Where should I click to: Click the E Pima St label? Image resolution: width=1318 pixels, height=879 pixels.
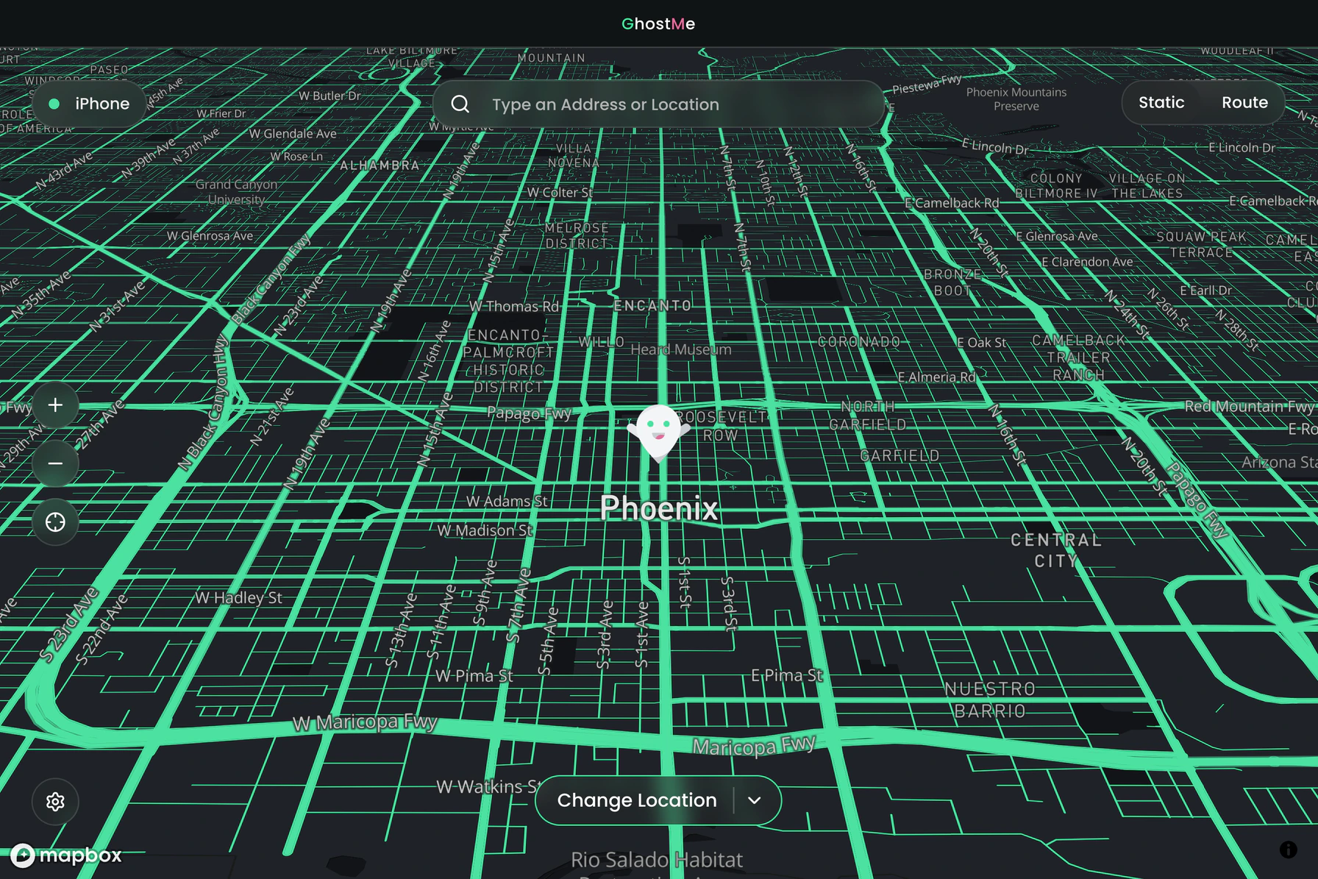coord(787,675)
